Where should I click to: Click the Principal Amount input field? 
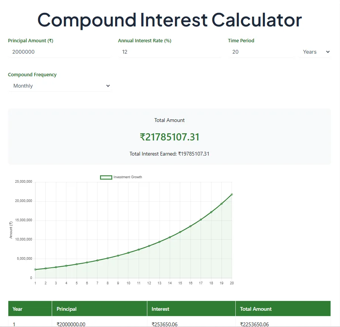(59, 52)
